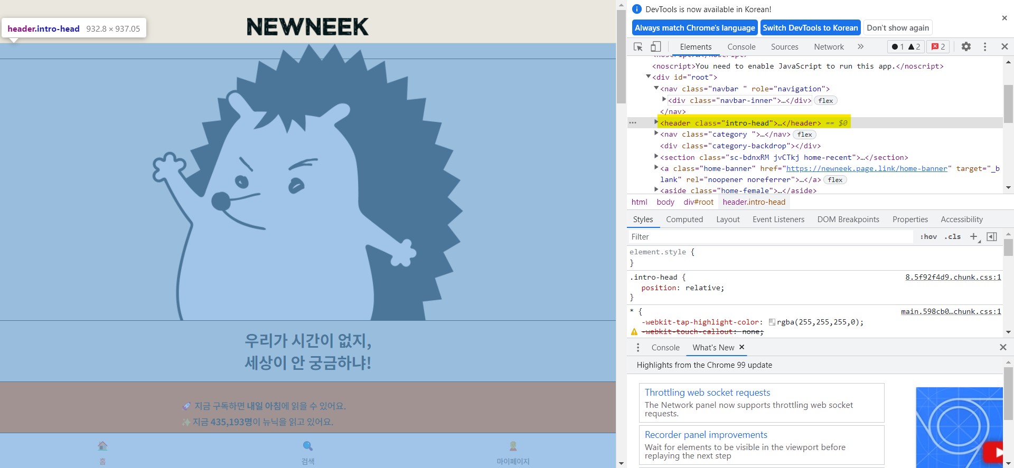This screenshot has width=1014, height=468.
Task: Add a new style rule plus icon
Action: pyautogui.click(x=974, y=237)
